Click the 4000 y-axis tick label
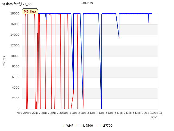Screen dimensions: 174x131 point(16,88)
